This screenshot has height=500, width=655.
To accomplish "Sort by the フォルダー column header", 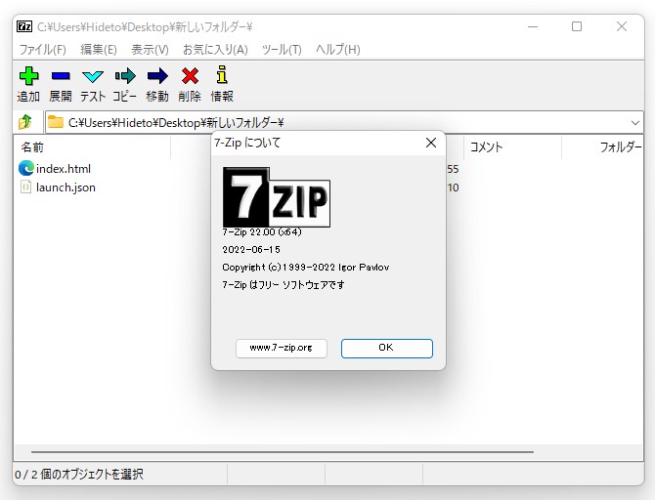I will tap(602, 146).
